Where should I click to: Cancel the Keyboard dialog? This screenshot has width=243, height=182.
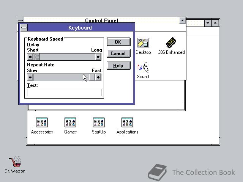(118, 53)
